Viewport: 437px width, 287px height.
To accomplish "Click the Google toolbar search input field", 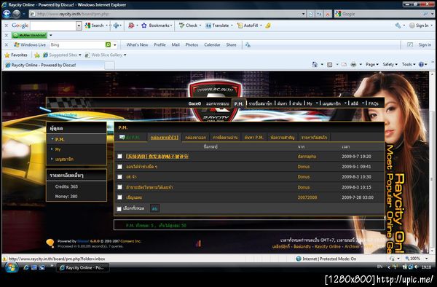I will coord(53,25).
